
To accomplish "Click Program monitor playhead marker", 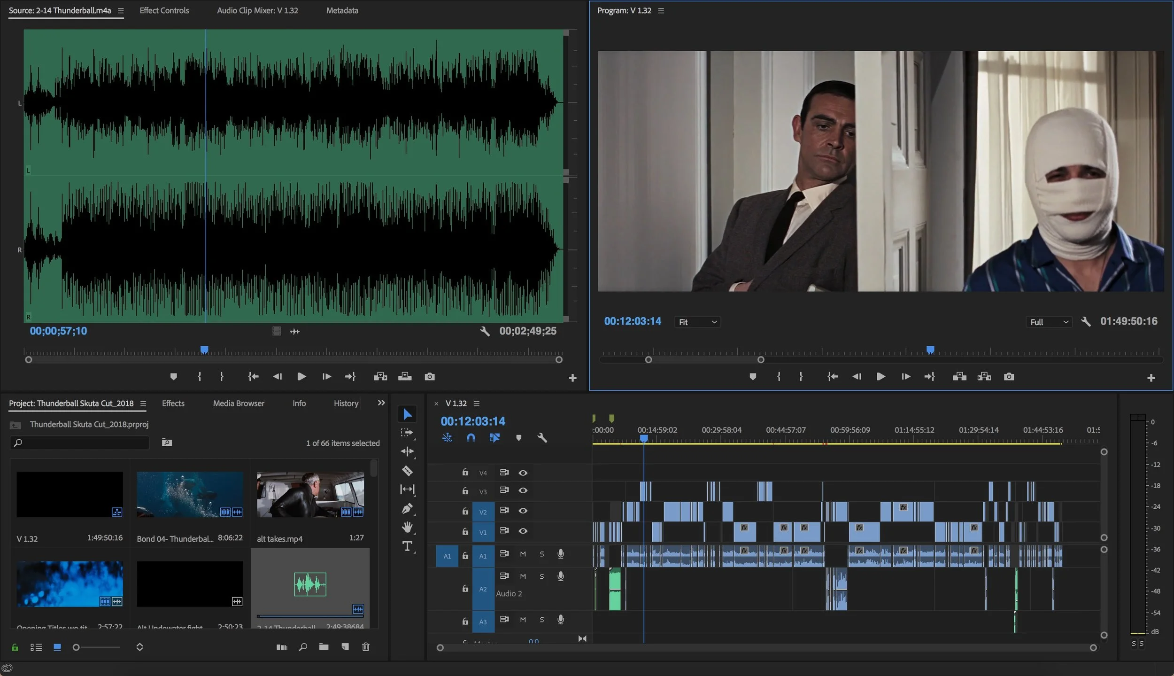I will [930, 350].
